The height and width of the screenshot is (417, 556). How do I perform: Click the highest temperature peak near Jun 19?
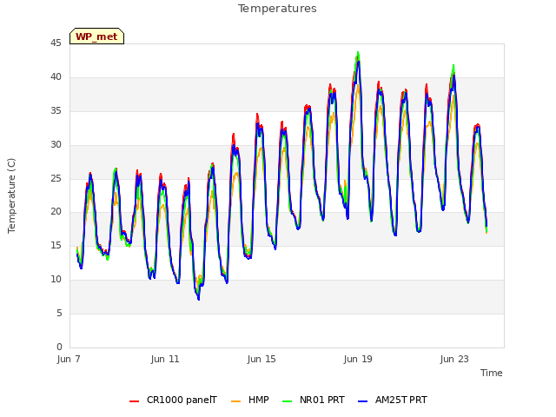(358, 53)
